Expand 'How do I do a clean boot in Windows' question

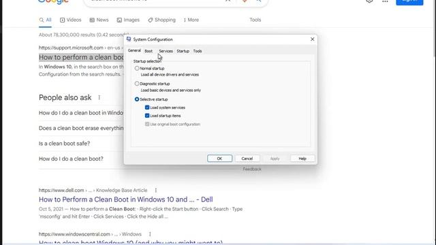tap(81, 113)
